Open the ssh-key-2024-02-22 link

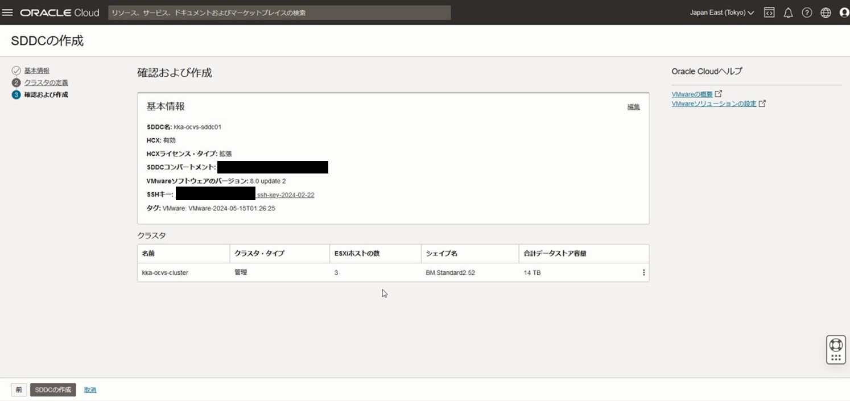point(286,195)
